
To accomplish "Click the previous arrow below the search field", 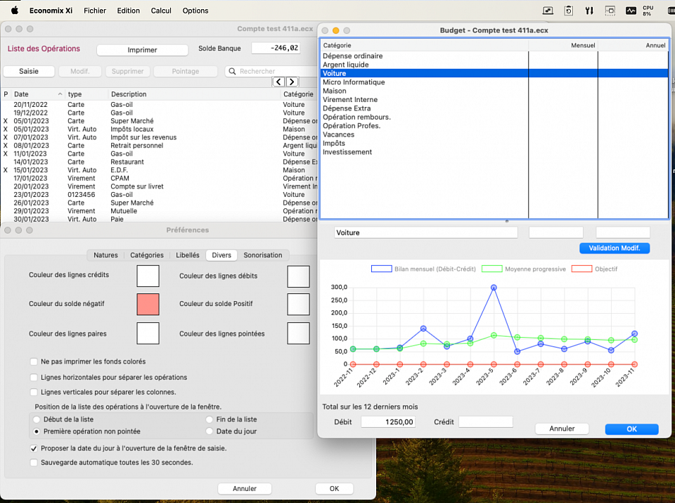I will tap(278, 82).
